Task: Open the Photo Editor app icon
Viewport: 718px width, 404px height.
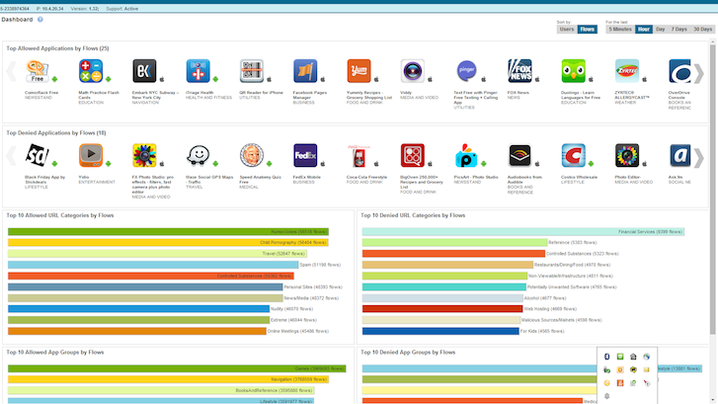Action: (x=627, y=156)
